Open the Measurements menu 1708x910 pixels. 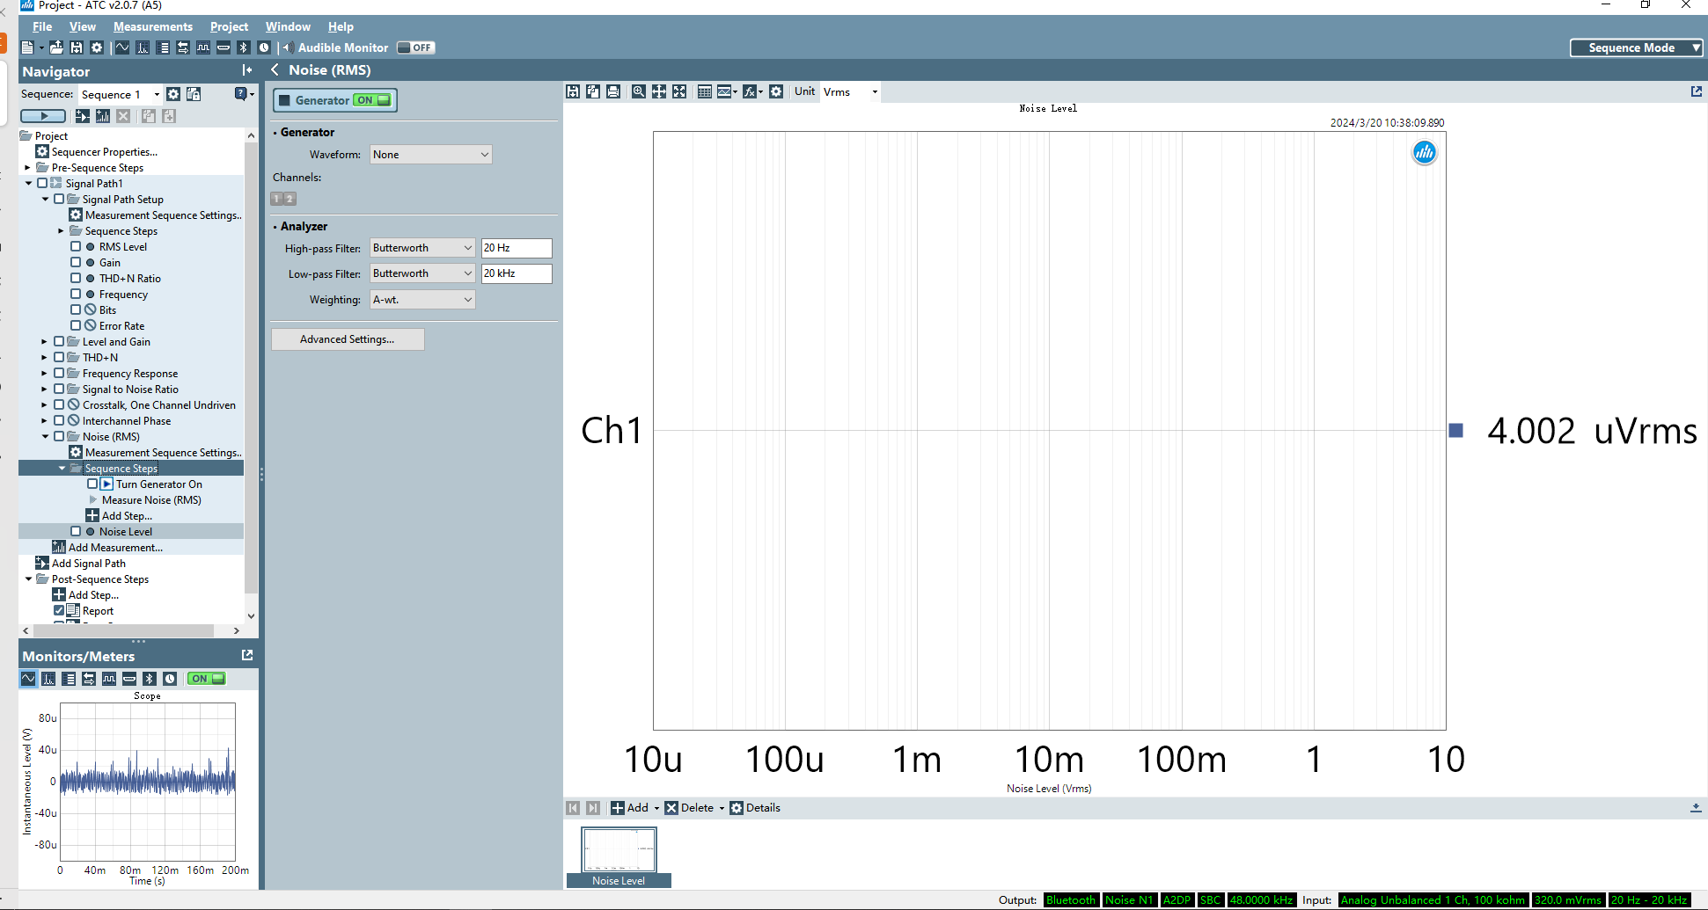tap(153, 26)
